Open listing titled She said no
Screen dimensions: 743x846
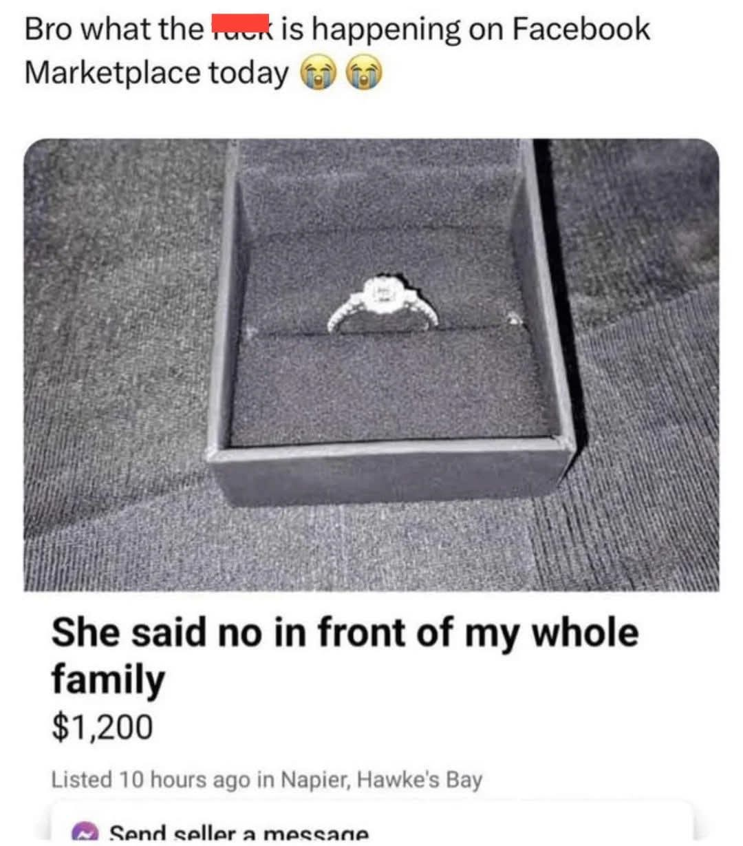[345, 655]
